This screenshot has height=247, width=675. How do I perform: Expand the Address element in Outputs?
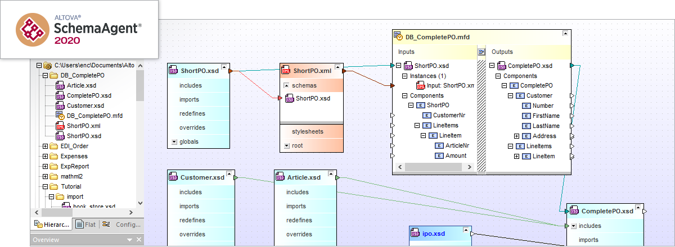click(516, 136)
